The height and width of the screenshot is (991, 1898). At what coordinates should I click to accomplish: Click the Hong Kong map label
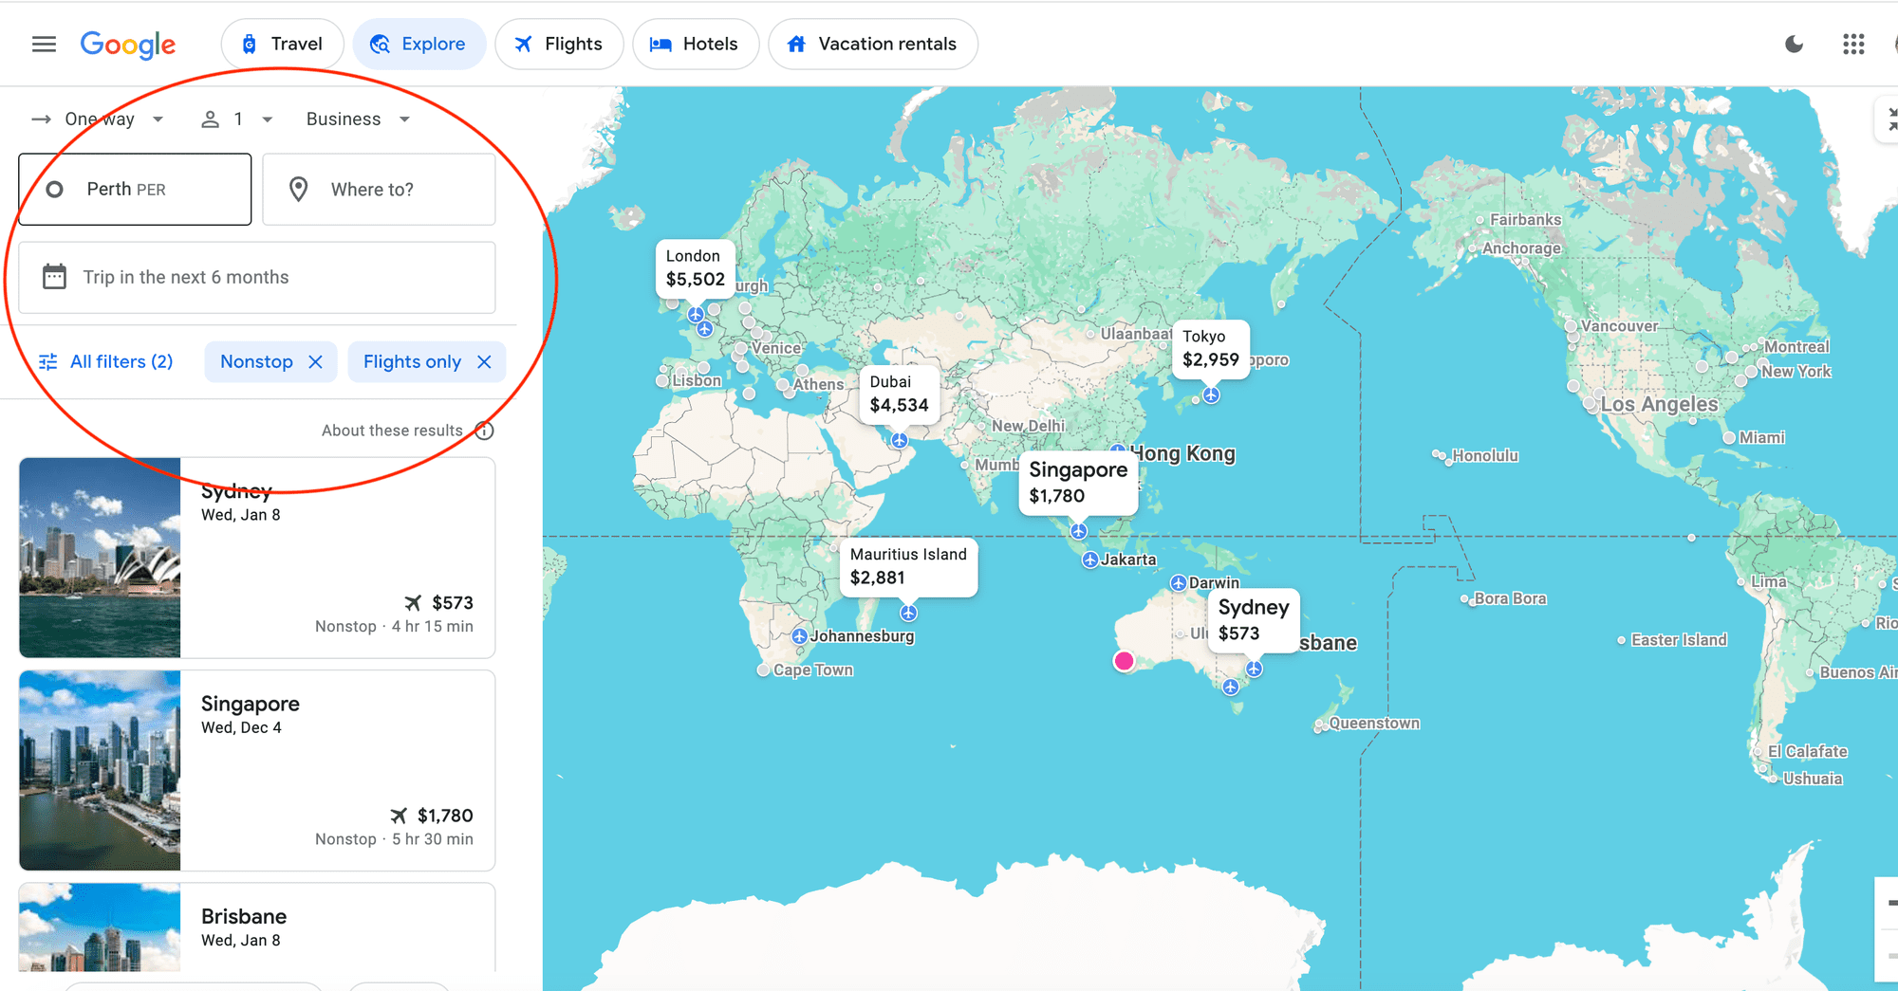pyautogui.click(x=1182, y=453)
